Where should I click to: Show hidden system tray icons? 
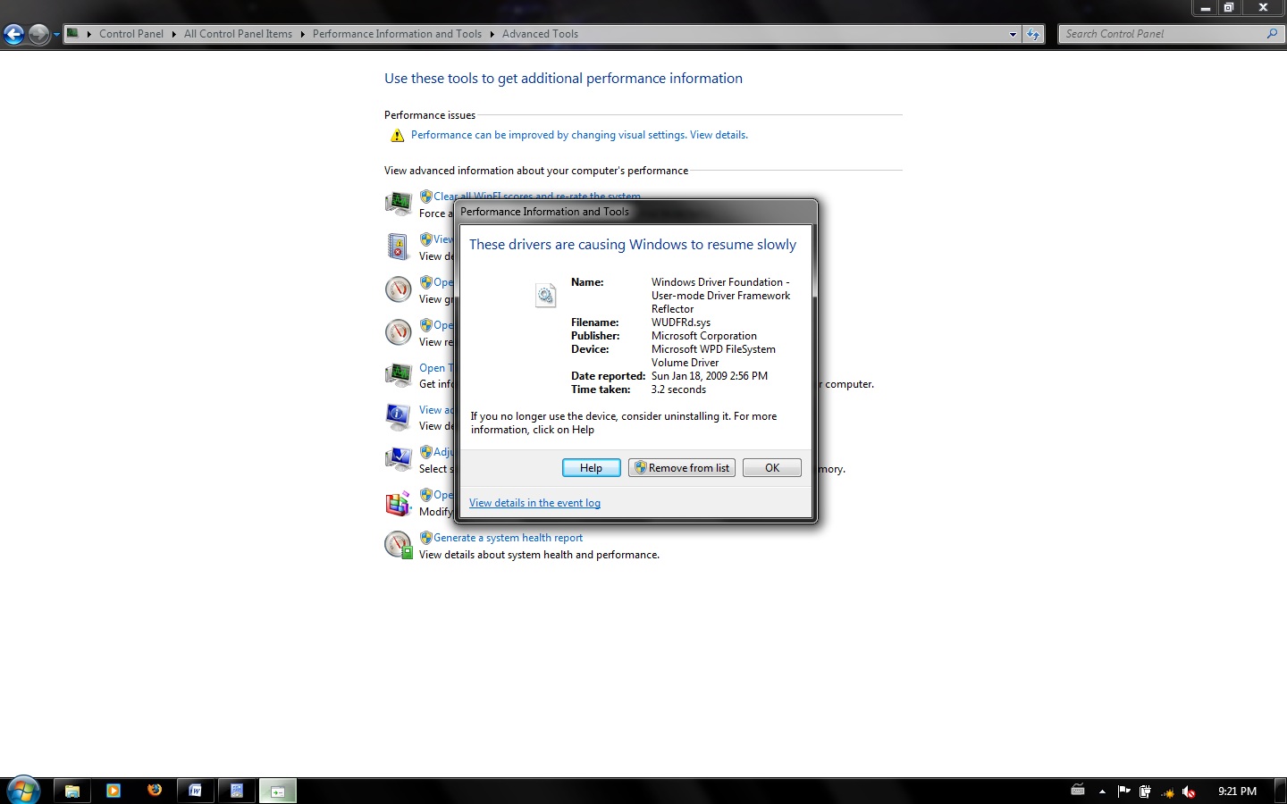(1102, 791)
